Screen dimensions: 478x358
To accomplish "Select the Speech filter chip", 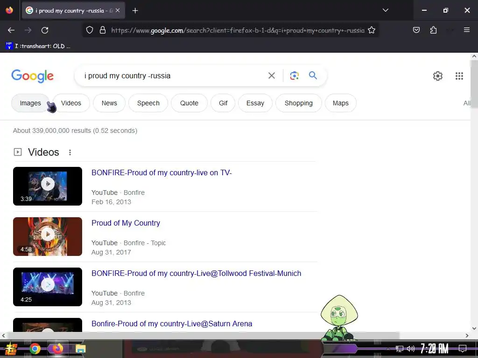I will [148, 103].
